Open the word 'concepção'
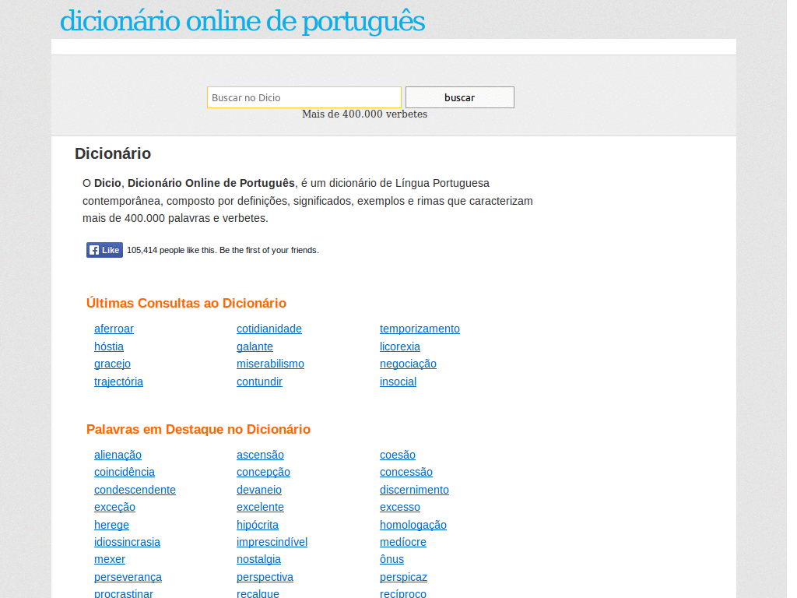The height and width of the screenshot is (598, 797). (x=263, y=472)
